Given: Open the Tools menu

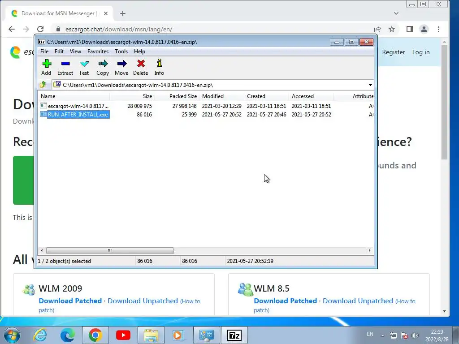Looking at the screenshot, I should 121,52.
